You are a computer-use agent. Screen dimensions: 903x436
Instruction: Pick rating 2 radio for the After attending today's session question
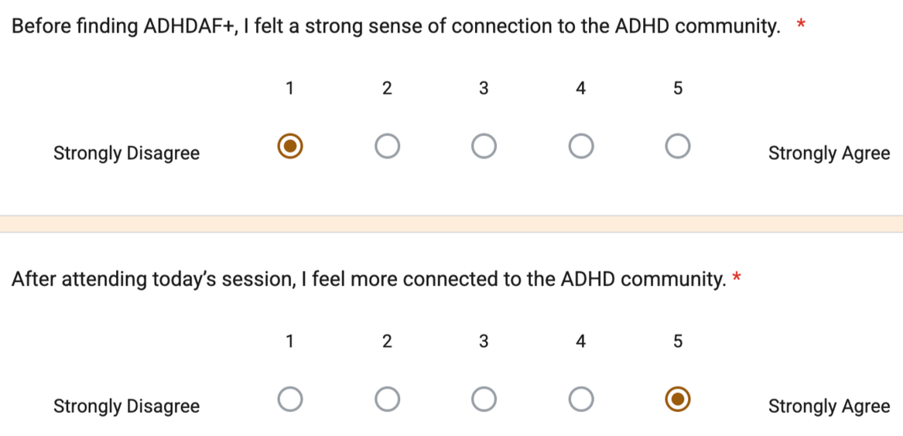click(387, 399)
